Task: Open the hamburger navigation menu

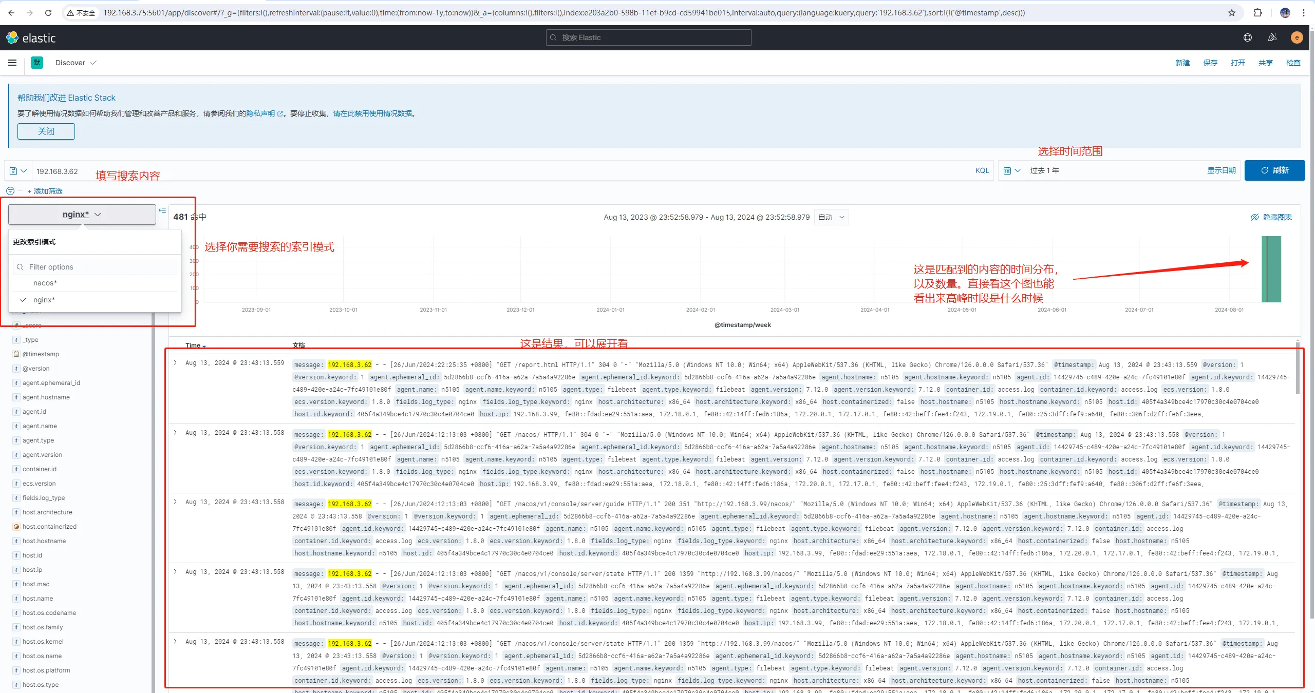Action: (x=12, y=63)
